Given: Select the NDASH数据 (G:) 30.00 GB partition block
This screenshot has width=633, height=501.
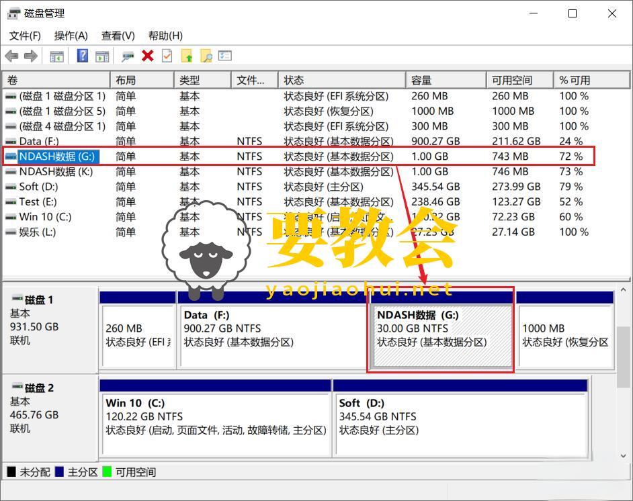Looking at the screenshot, I should click(441, 330).
